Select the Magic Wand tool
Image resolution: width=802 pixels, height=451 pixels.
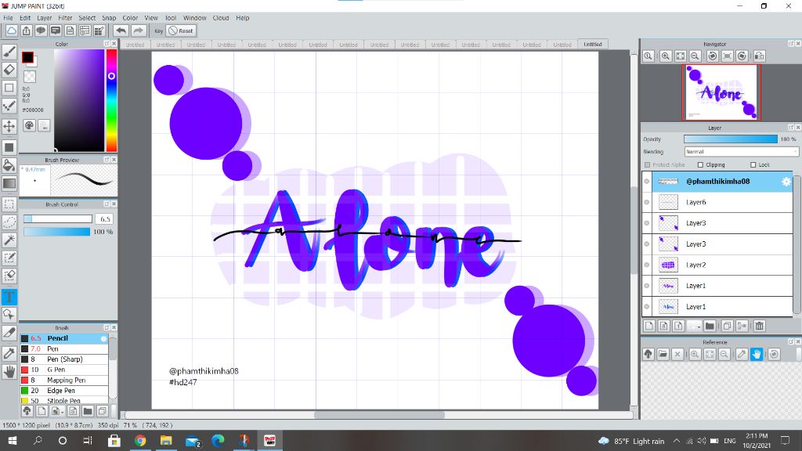[9, 240]
